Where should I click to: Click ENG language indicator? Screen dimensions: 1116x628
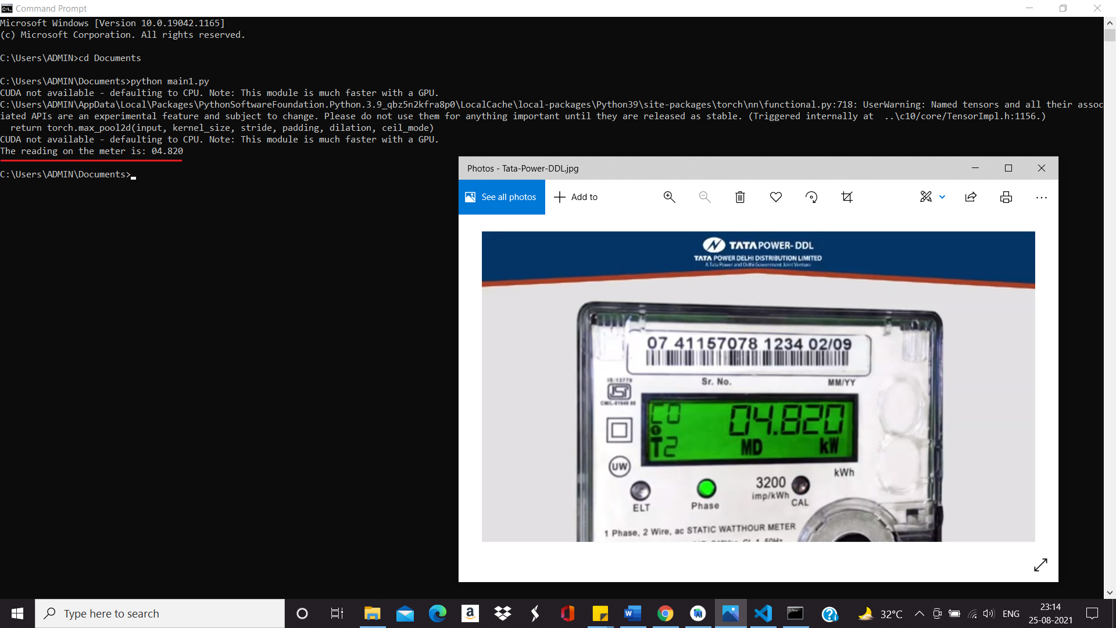pos(1011,613)
